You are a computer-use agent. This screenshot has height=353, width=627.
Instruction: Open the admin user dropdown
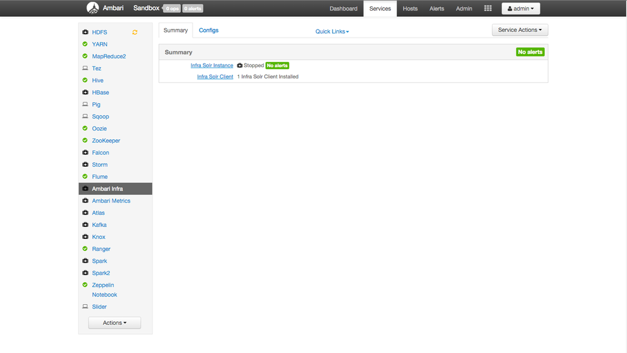point(521,8)
